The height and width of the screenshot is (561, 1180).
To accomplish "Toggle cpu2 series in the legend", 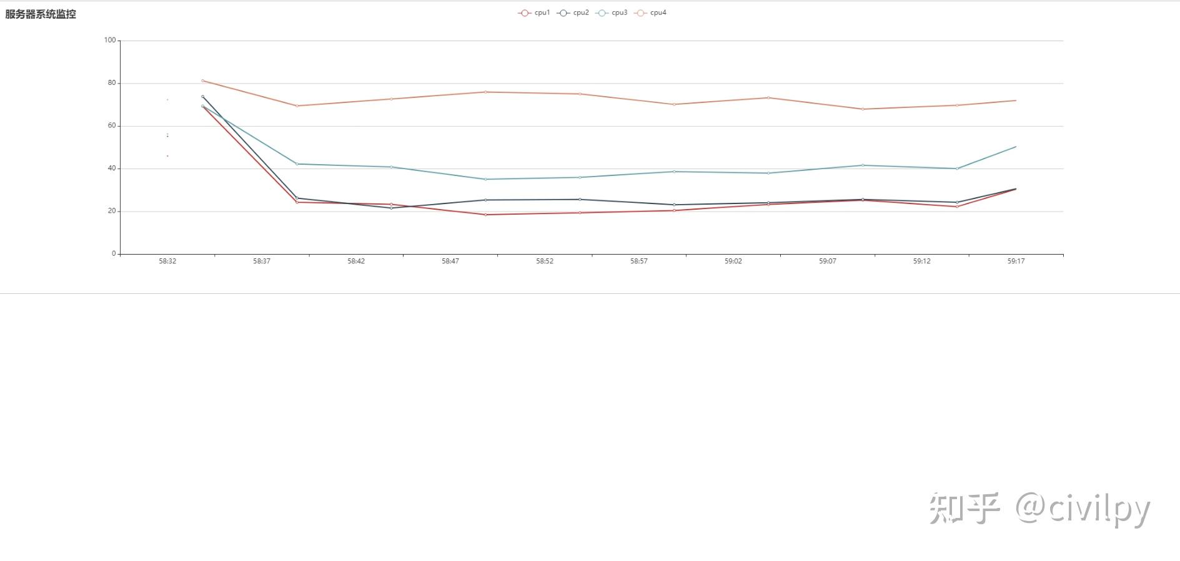I will click(573, 12).
